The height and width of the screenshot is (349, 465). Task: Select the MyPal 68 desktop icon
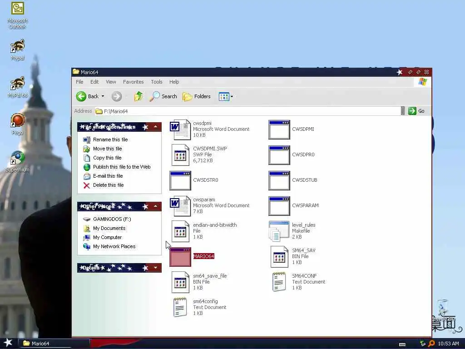[18, 87]
